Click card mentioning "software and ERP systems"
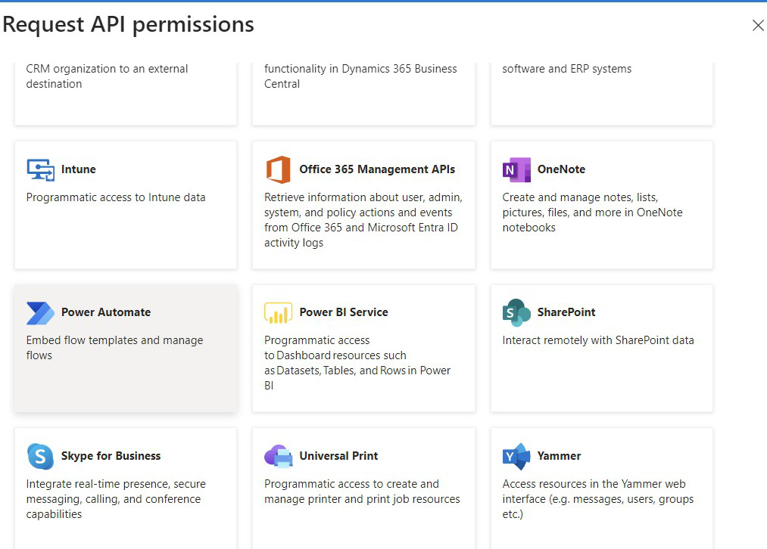The image size is (767, 549). pos(602,94)
